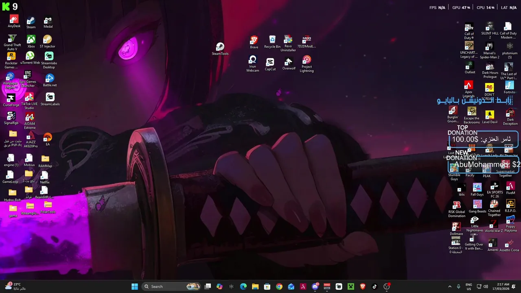Open the CurseForge shortcut

(x=11, y=100)
